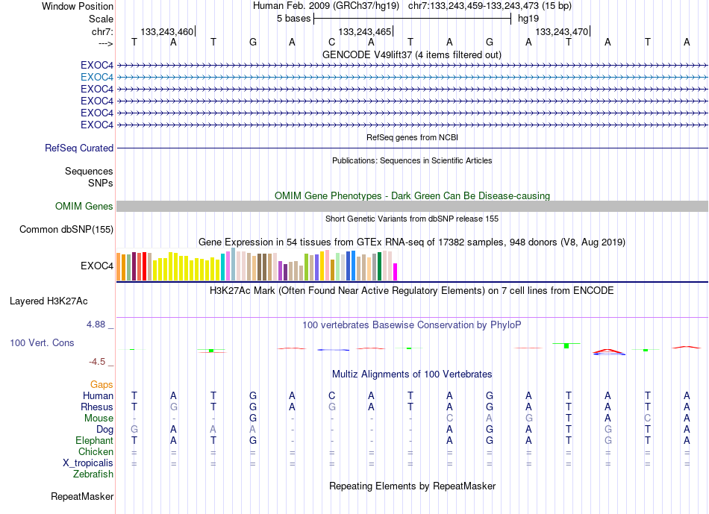Click the Window Position label
Viewport: 709px width, 514px height.
78,6
